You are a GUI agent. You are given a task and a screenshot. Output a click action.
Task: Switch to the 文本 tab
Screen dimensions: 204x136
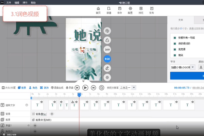pyautogui.click(x=181, y=20)
